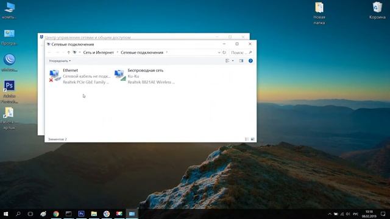Switch to Photoshop on the taskbar
Image resolution: width=390 pixels, height=219 pixels.
[81, 214]
